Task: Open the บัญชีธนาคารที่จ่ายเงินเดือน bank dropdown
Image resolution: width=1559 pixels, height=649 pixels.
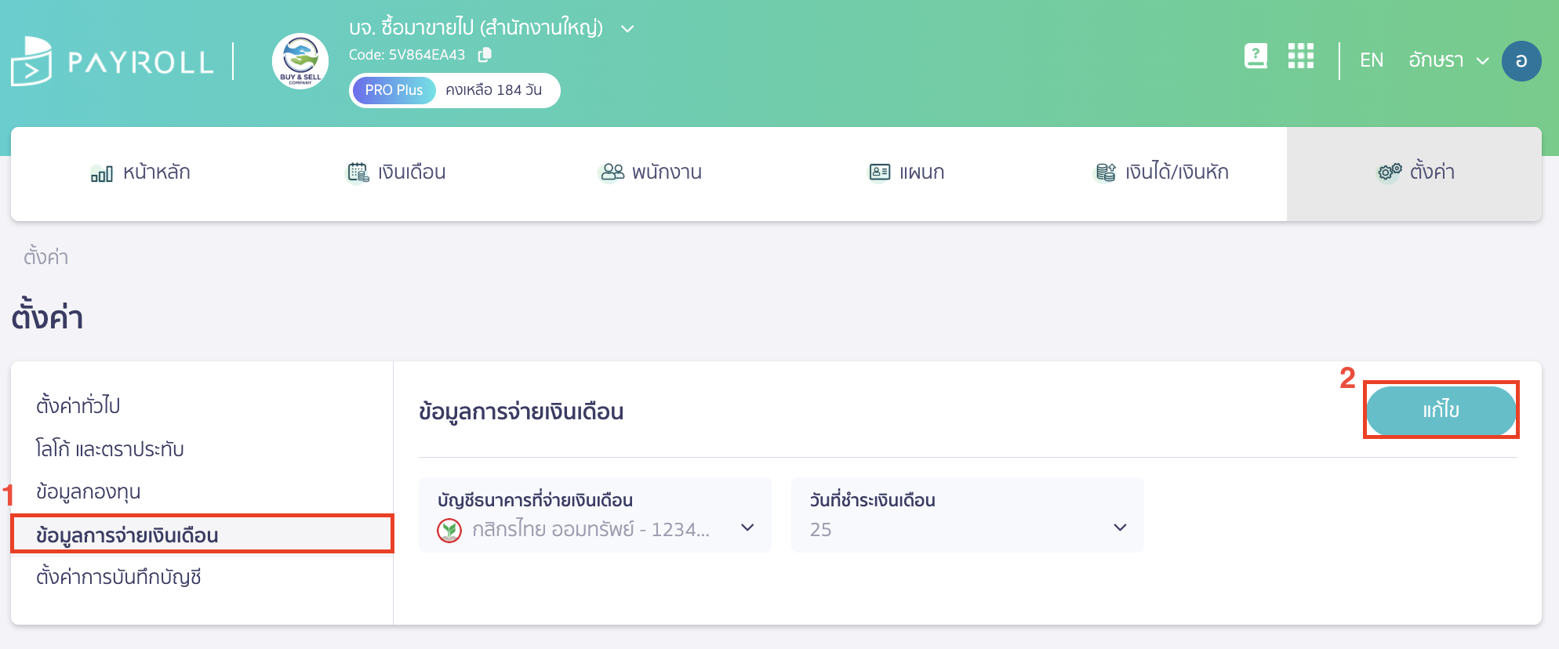Action: [747, 528]
